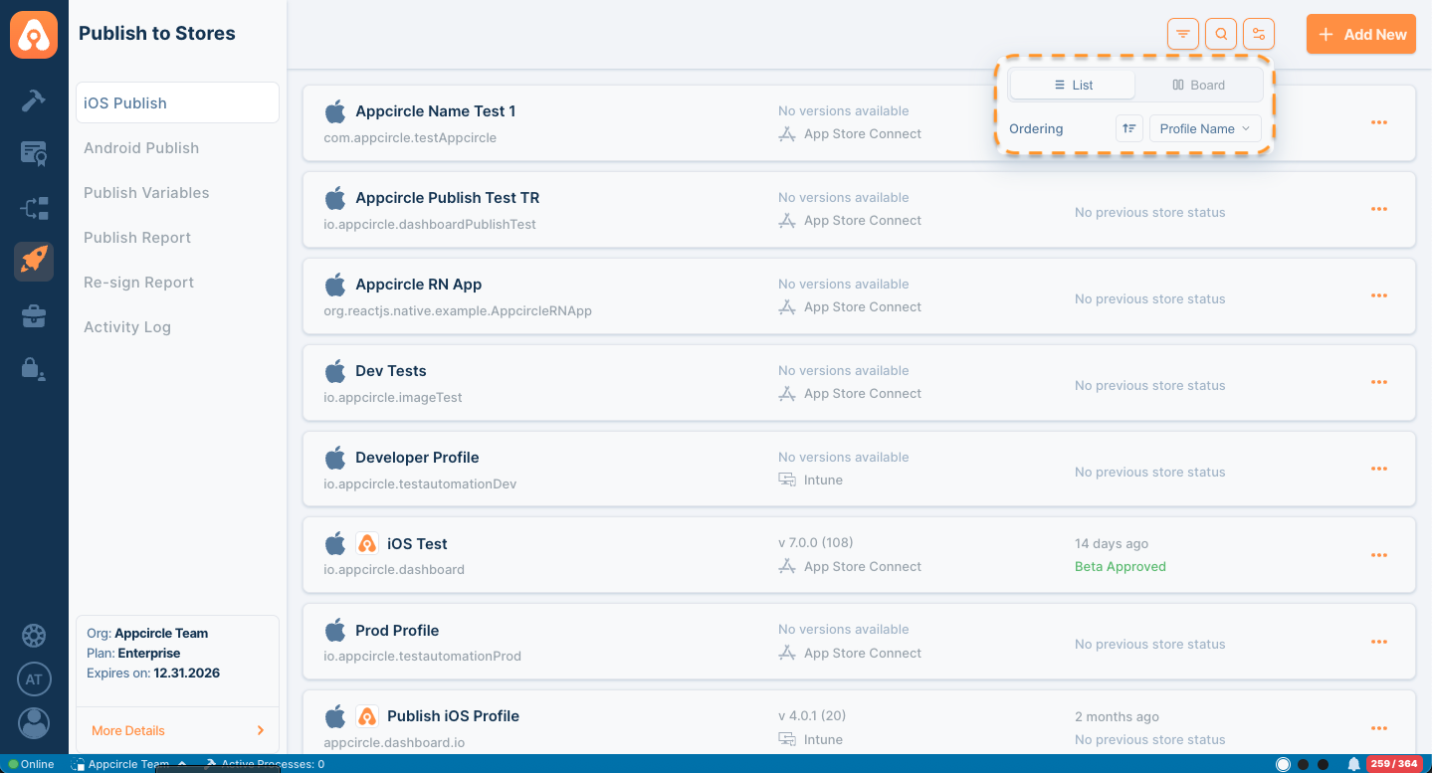Click the Online status indicator

tap(31, 764)
